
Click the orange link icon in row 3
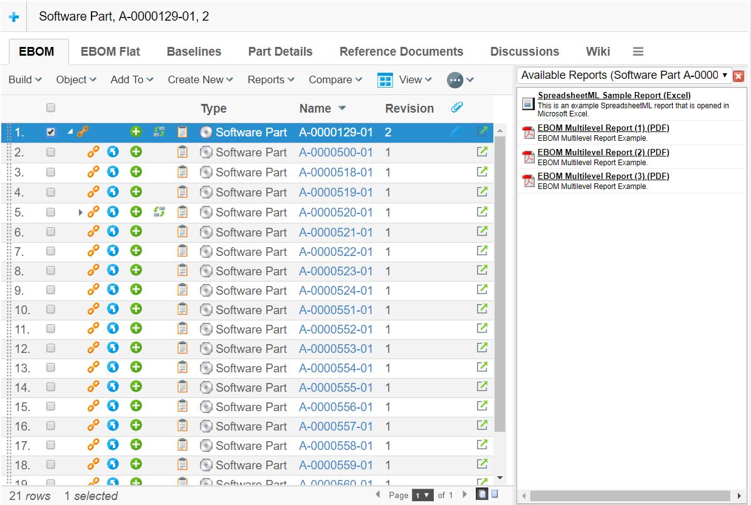93,172
